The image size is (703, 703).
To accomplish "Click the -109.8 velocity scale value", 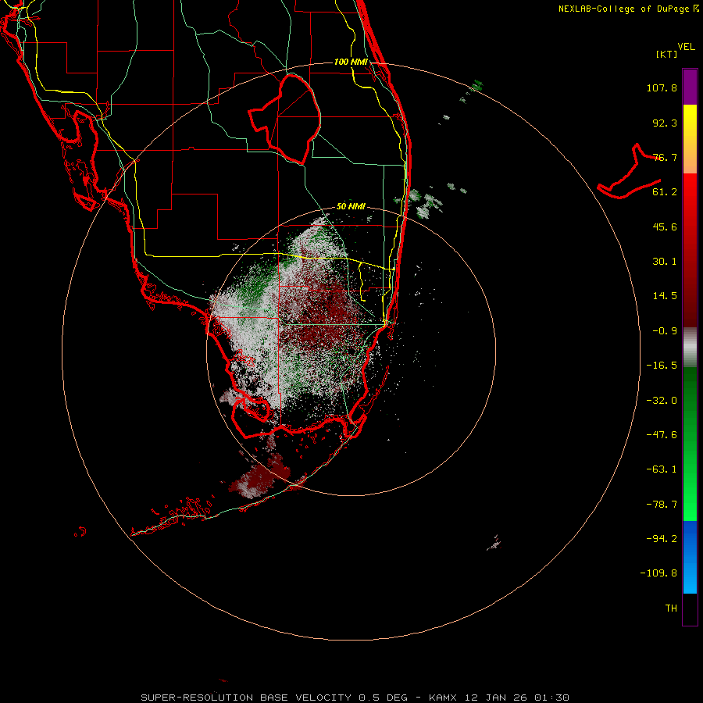I will pyautogui.click(x=658, y=573).
